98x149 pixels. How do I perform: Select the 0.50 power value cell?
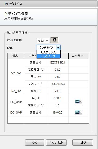coord(57,77)
